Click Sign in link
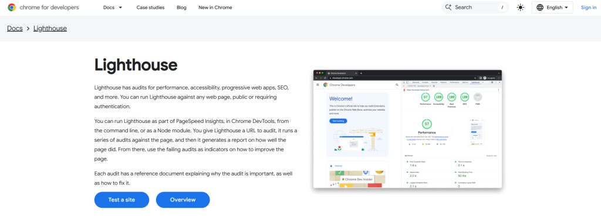601x216 pixels. click(x=588, y=7)
